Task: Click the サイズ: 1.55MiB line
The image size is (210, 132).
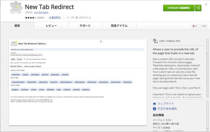Action: pos(161,128)
